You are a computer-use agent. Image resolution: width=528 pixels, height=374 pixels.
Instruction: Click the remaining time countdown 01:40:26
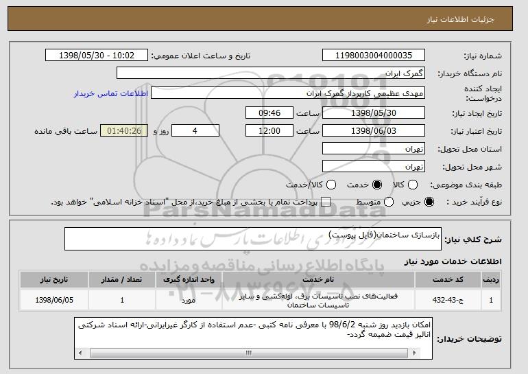pos(124,131)
